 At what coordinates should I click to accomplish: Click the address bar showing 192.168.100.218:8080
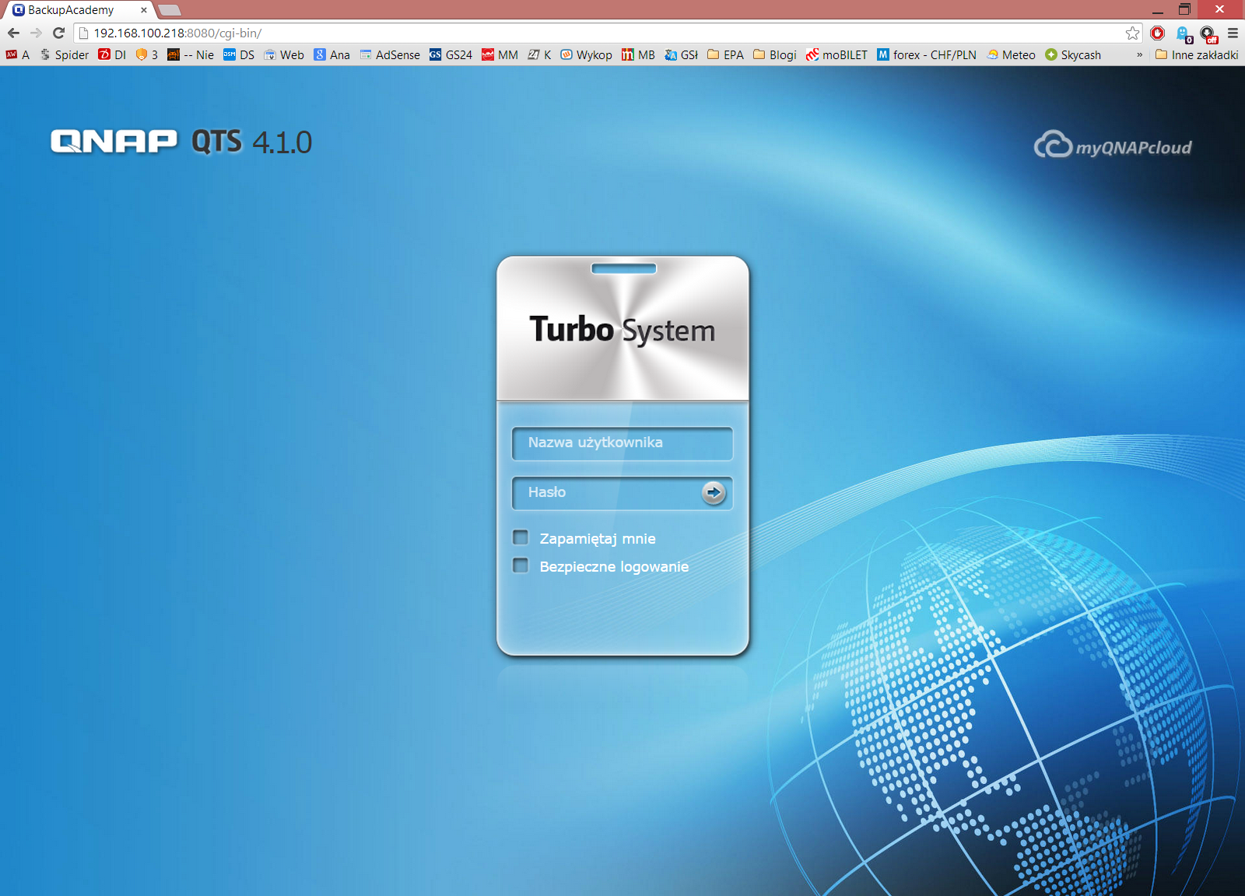click(599, 33)
